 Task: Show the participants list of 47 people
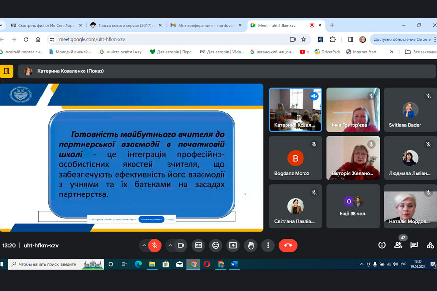(x=398, y=245)
